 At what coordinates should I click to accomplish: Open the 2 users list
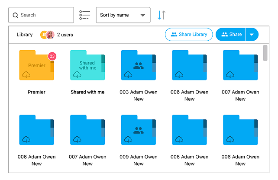tap(65, 35)
